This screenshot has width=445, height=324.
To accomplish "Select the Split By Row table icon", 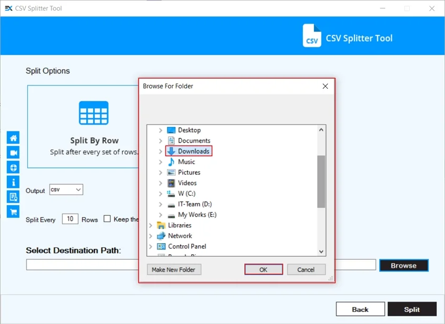I will click(93, 112).
